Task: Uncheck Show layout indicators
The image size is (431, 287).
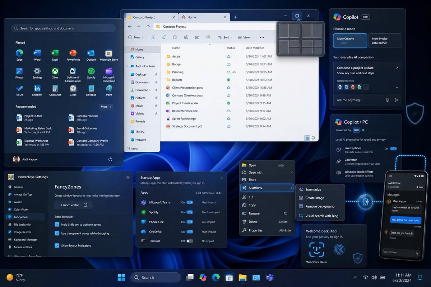Action: point(57,246)
